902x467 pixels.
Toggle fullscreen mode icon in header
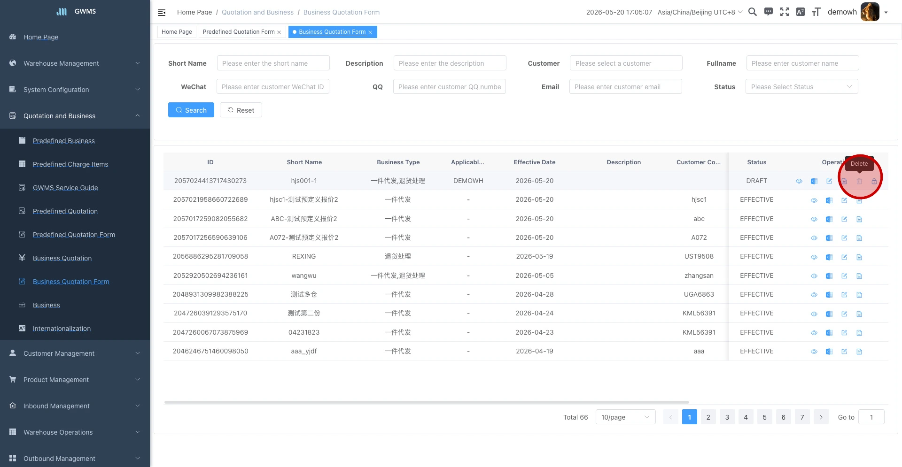click(785, 12)
